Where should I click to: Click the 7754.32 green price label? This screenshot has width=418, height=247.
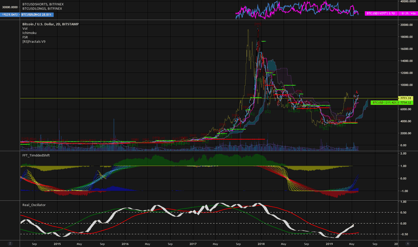(405, 102)
